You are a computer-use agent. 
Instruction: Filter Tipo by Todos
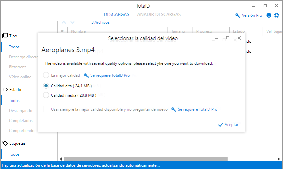click(x=14, y=47)
